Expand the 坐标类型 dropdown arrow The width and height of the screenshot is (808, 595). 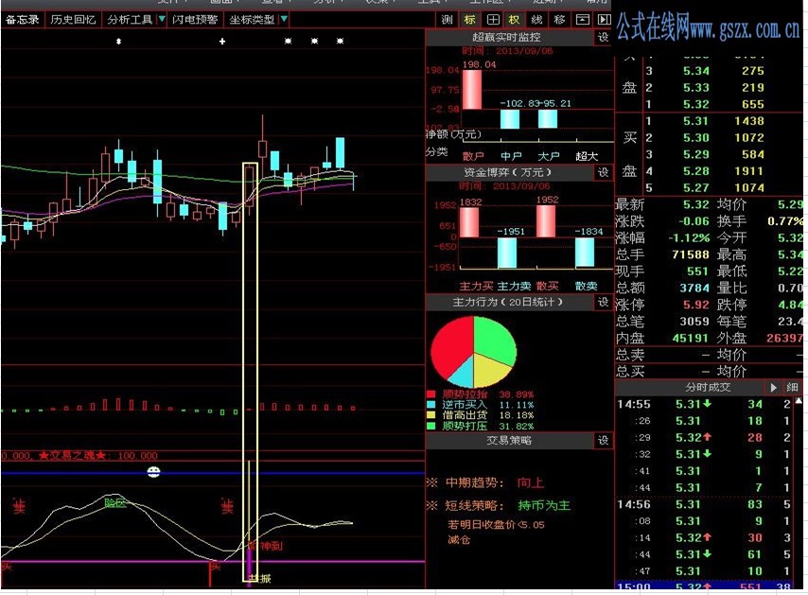(x=284, y=20)
